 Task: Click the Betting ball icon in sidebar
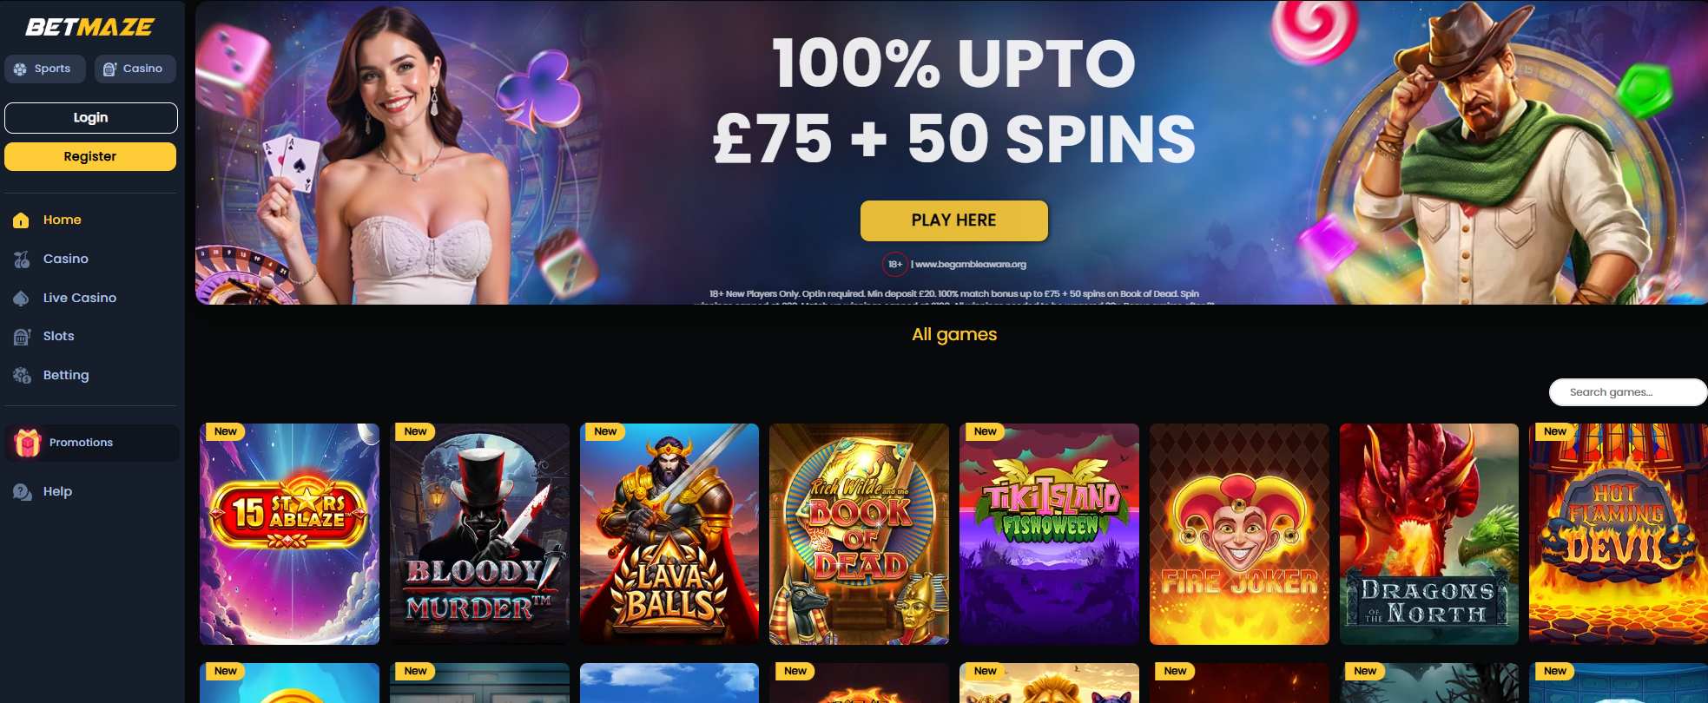point(22,375)
